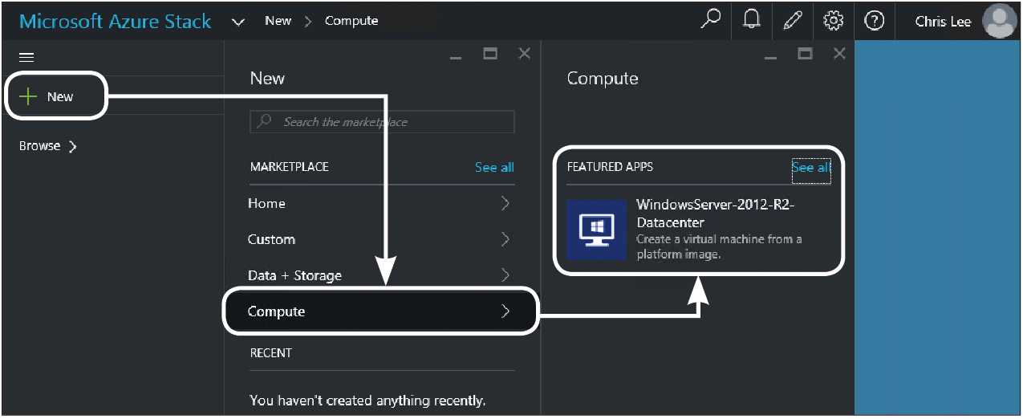Expand the chevron on the Compute row
This screenshot has width=1023, height=419.
[505, 311]
